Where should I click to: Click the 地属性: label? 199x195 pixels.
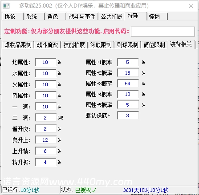tap(21, 62)
